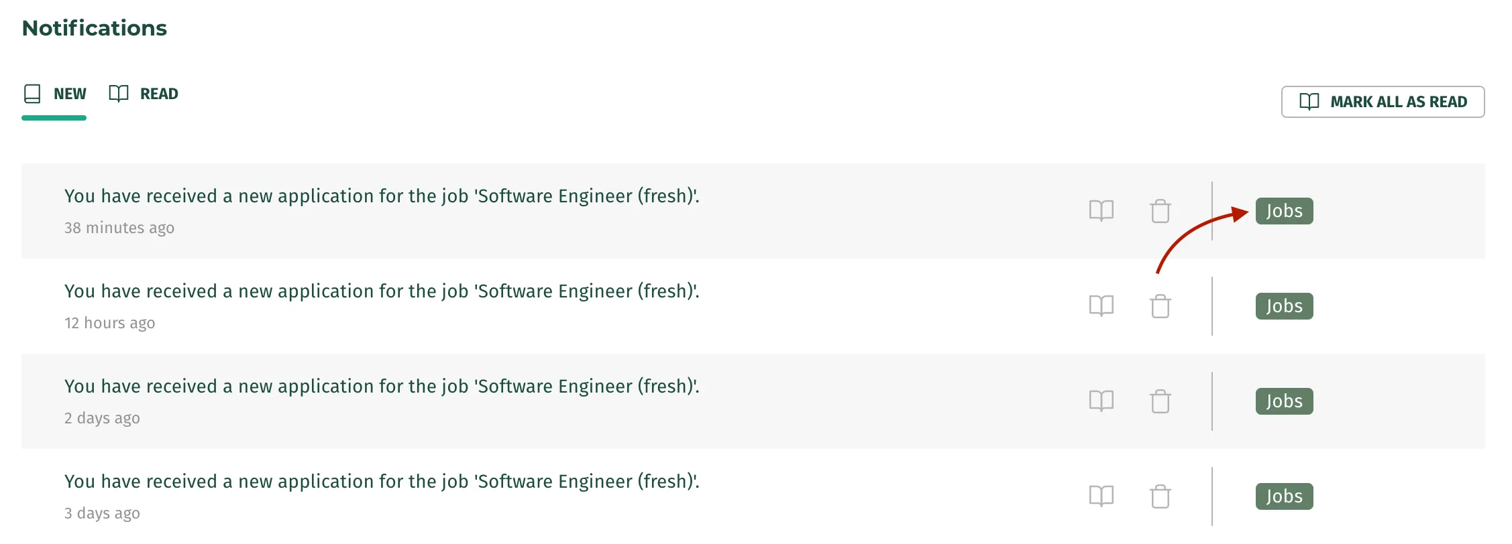Image resolution: width=1512 pixels, height=544 pixels.
Task: Delete the 38 minutes ago notification
Action: pos(1160,211)
